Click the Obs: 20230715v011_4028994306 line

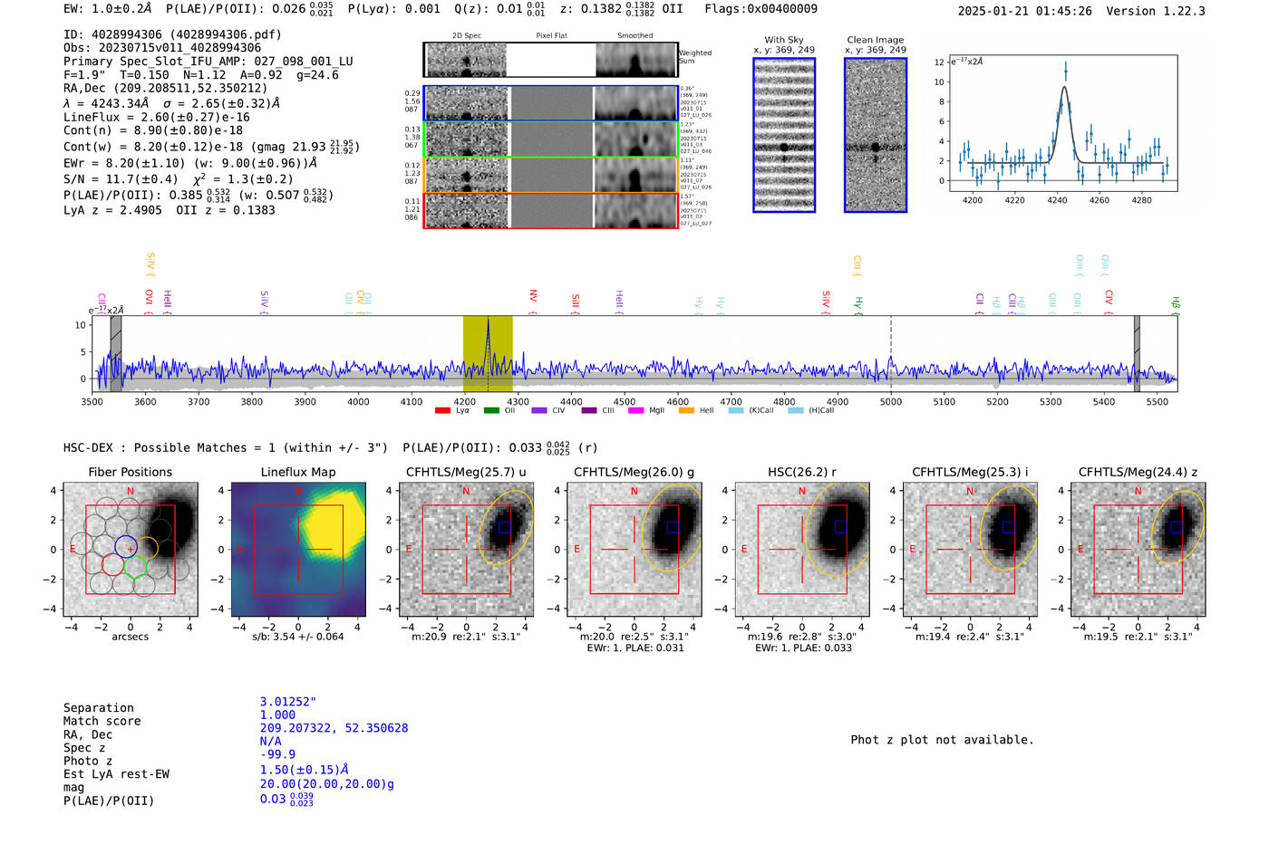pyautogui.click(x=162, y=48)
